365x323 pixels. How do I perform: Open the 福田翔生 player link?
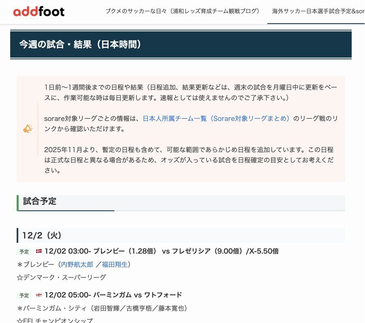tap(115, 265)
